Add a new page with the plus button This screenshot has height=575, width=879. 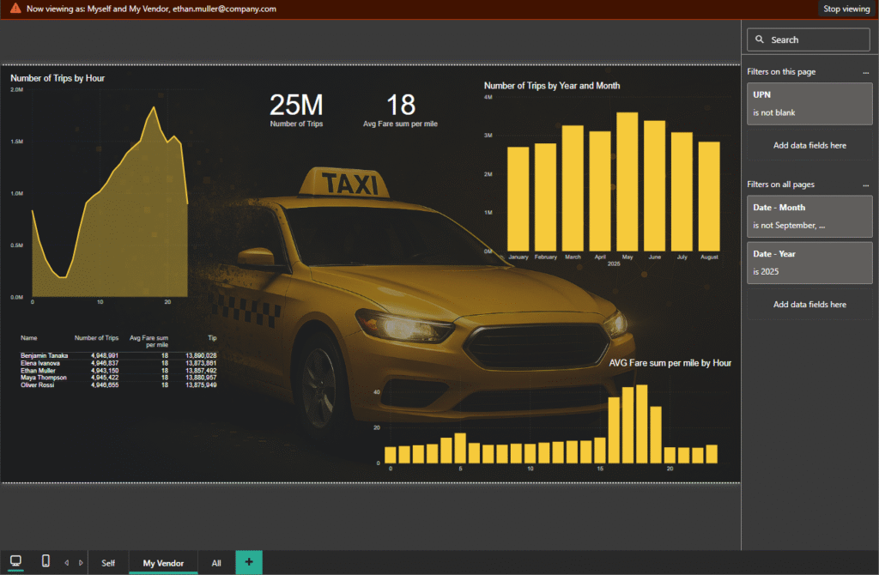pyautogui.click(x=248, y=562)
